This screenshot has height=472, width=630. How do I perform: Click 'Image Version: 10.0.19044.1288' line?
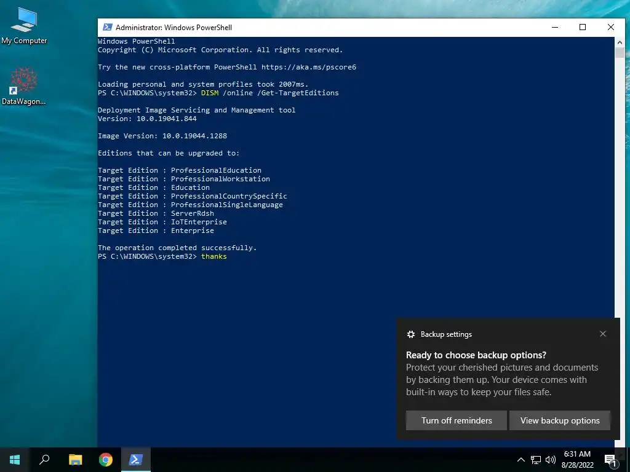[x=162, y=136]
